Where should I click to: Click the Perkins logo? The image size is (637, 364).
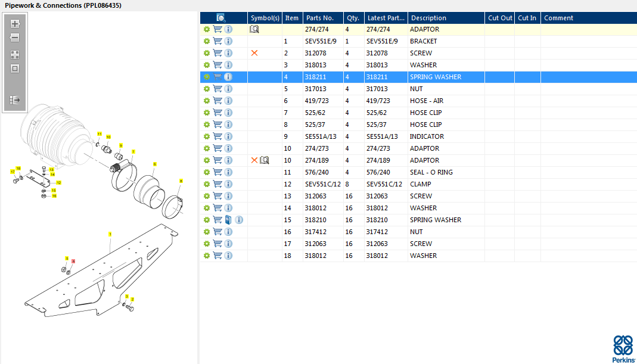tap(623, 349)
